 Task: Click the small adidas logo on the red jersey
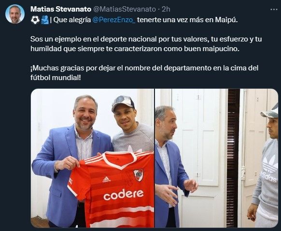106,179
